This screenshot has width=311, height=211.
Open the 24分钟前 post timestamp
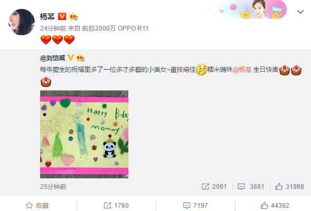[53, 28]
